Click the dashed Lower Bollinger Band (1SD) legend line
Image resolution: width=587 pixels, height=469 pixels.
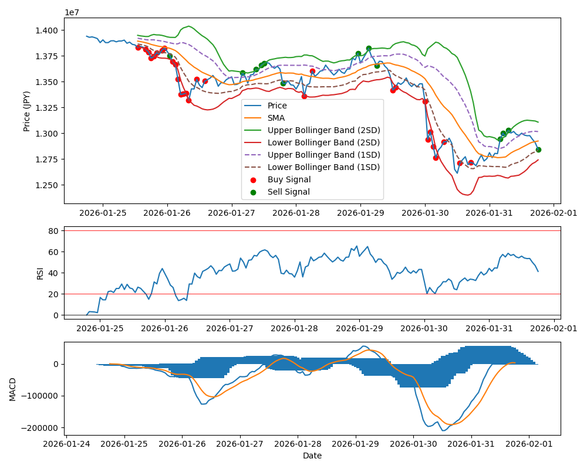click(x=254, y=167)
